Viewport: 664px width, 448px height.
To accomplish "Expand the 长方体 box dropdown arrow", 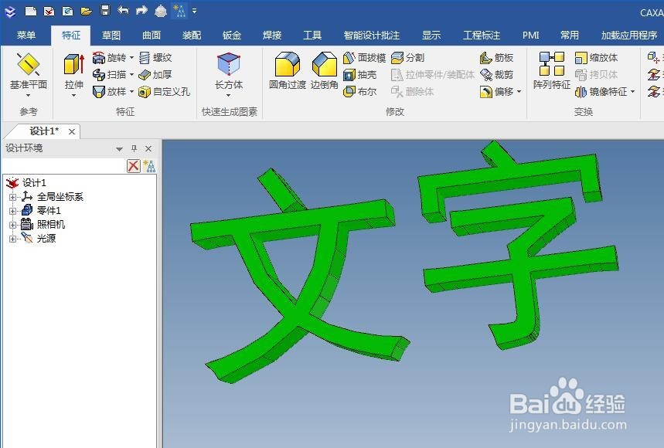I will [228, 94].
